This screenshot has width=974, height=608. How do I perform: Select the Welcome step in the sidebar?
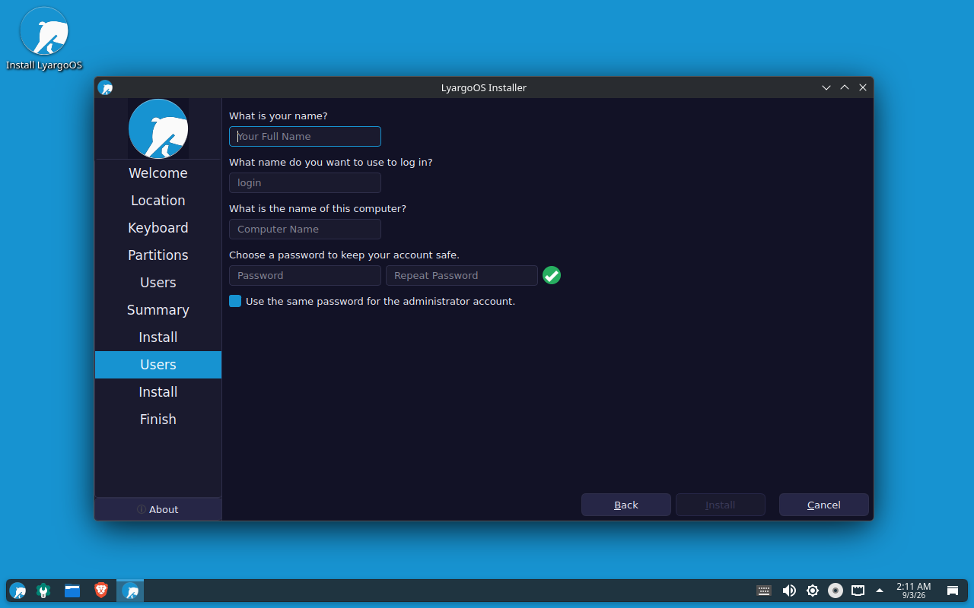158,173
